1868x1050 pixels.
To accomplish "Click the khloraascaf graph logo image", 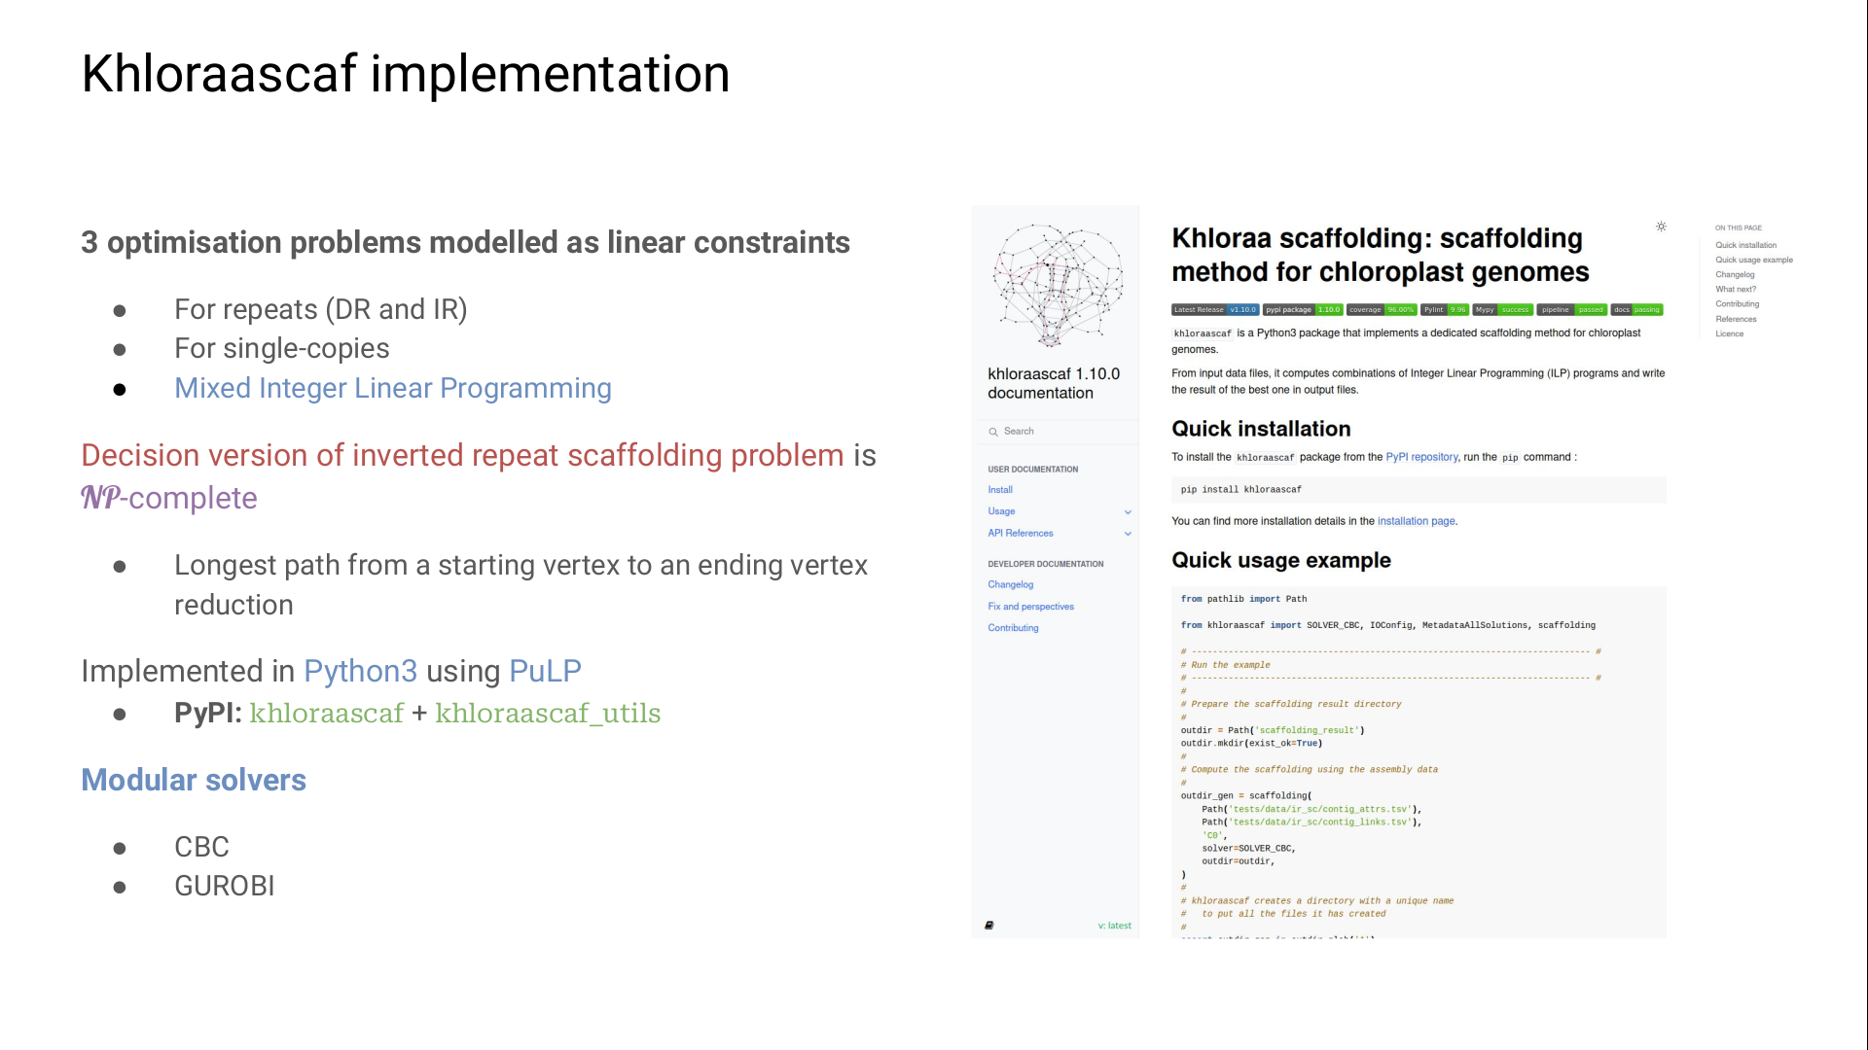I will pyautogui.click(x=1057, y=285).
